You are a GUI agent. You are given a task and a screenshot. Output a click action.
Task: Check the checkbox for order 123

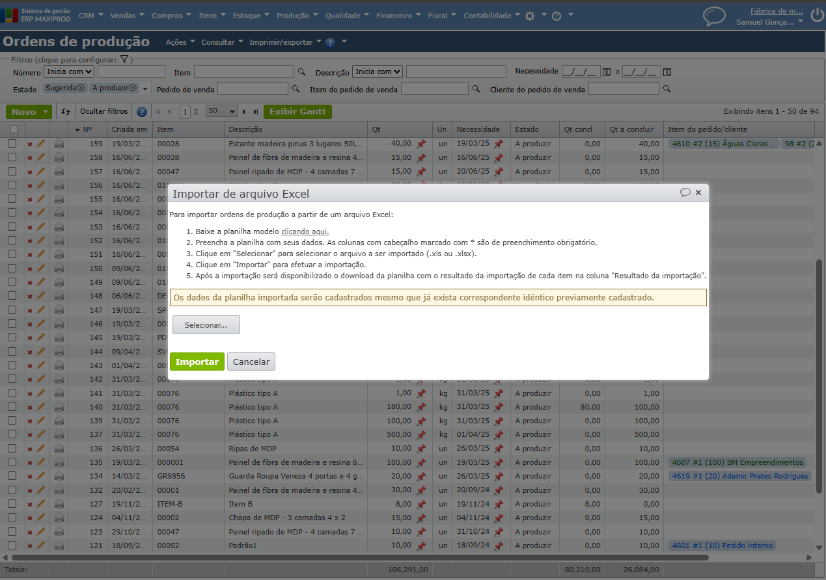(13, 532)
